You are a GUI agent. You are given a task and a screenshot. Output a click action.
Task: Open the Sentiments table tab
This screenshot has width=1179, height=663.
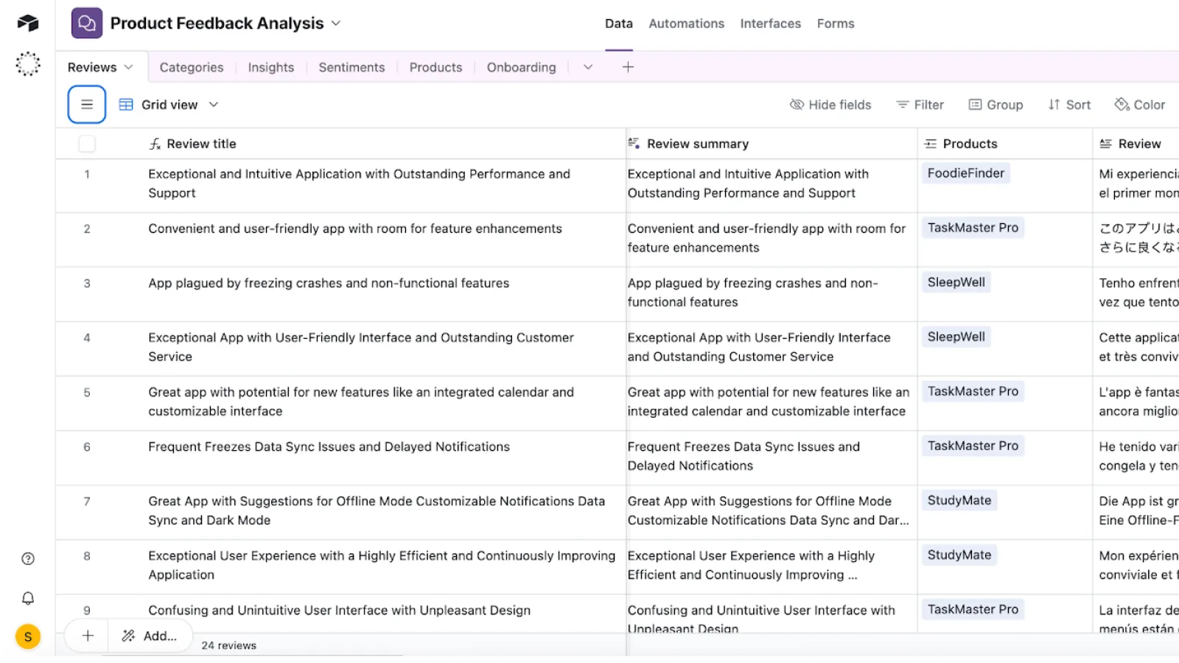pos(351,67)
